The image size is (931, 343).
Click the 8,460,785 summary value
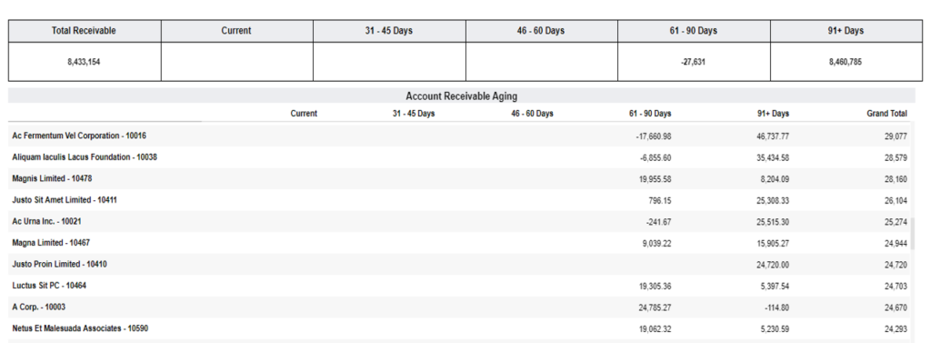(846, 61)
